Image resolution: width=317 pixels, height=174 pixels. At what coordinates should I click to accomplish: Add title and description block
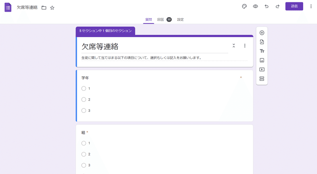262,51
